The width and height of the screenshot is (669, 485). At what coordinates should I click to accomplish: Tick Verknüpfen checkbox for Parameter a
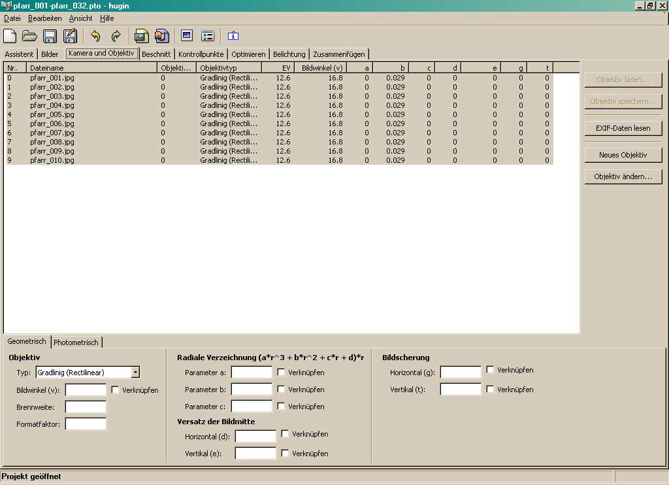[x=281, y=373]
